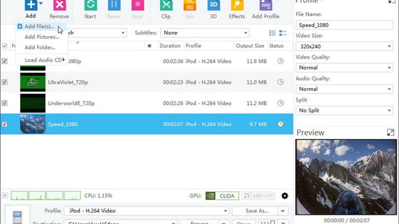Close the CPU usage graph panel

(5, 196)
